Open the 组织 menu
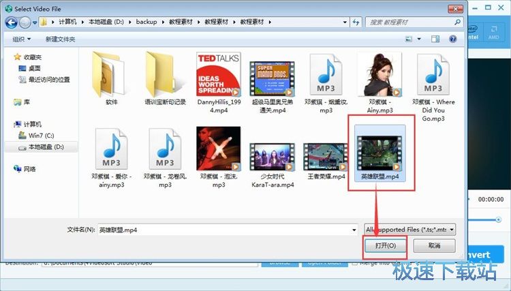This screenshot has height=291, width=511. click(22, 39)
